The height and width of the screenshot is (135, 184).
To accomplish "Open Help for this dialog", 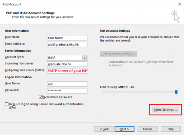I will click(x=171, y=129).
